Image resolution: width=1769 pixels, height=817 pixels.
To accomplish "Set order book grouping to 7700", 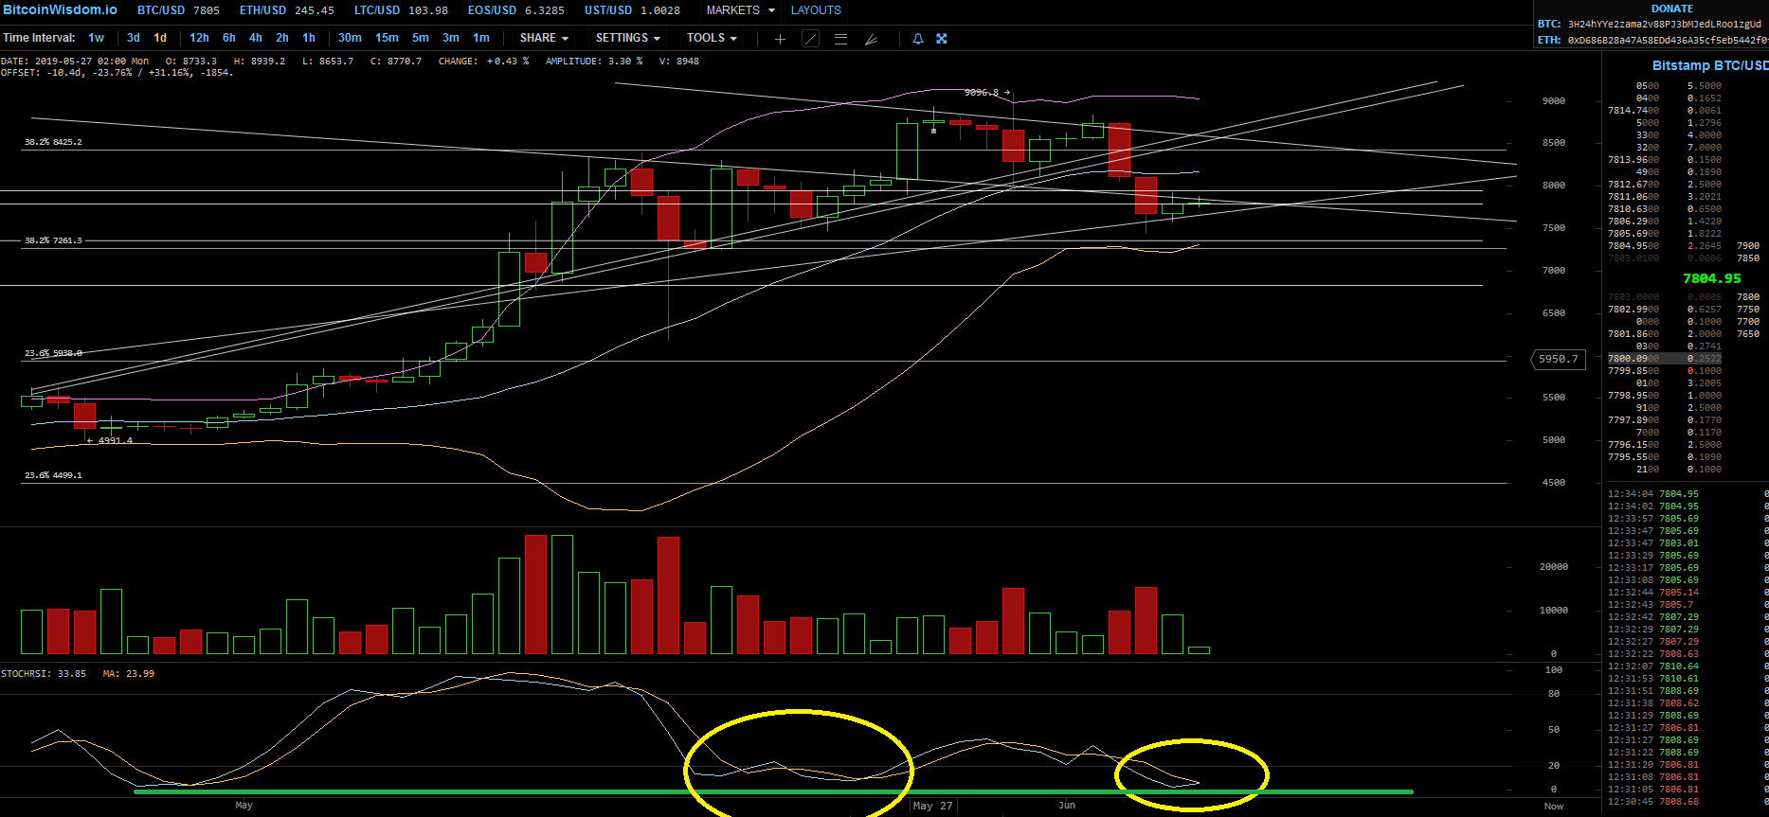I will [x=1748, y=322].
